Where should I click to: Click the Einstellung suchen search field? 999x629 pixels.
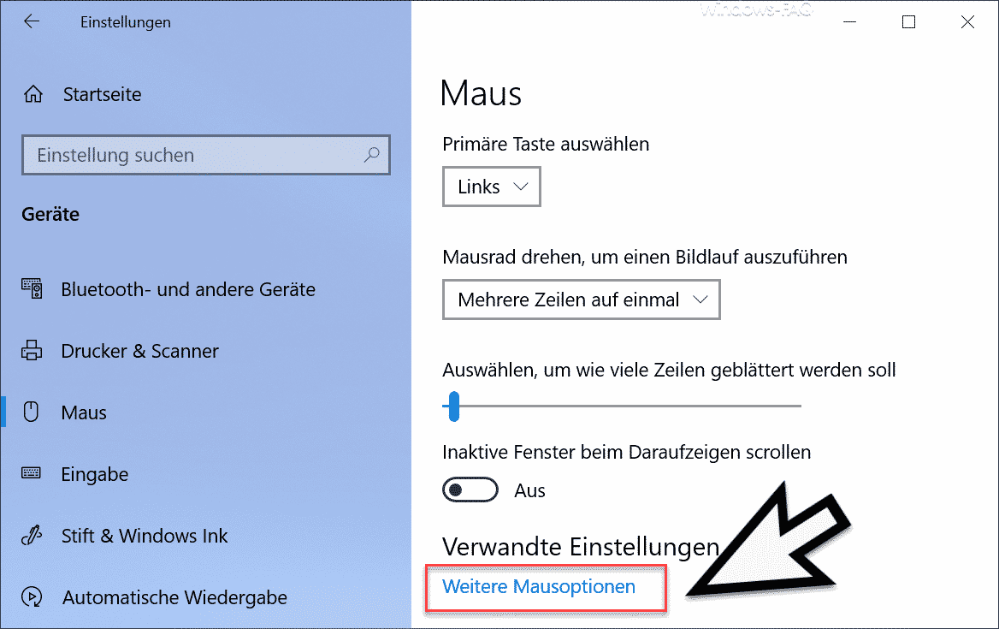point(206,155)
